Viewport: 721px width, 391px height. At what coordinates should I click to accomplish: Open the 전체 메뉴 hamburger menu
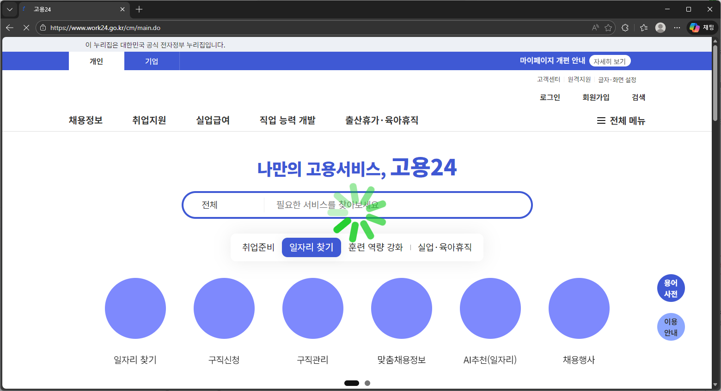click(621, 120)
